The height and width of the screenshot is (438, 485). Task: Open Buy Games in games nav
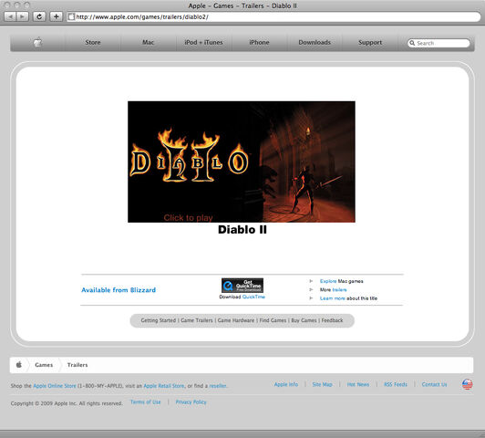click(x=304, y=320)
